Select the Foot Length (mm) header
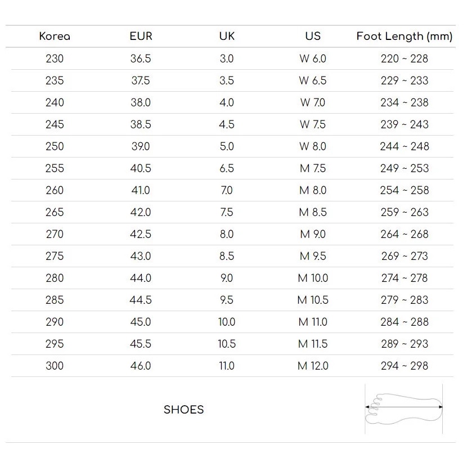Image resolution: width=467 pixels, height=467 pixels. (404, 37)
